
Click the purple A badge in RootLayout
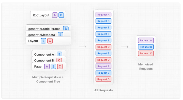point(55,15)
